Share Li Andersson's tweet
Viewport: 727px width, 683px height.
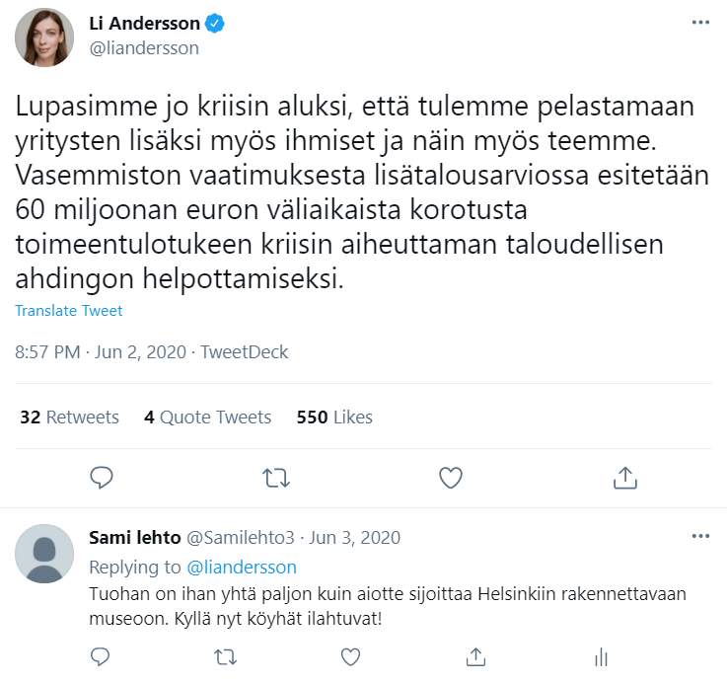[623, 478]
